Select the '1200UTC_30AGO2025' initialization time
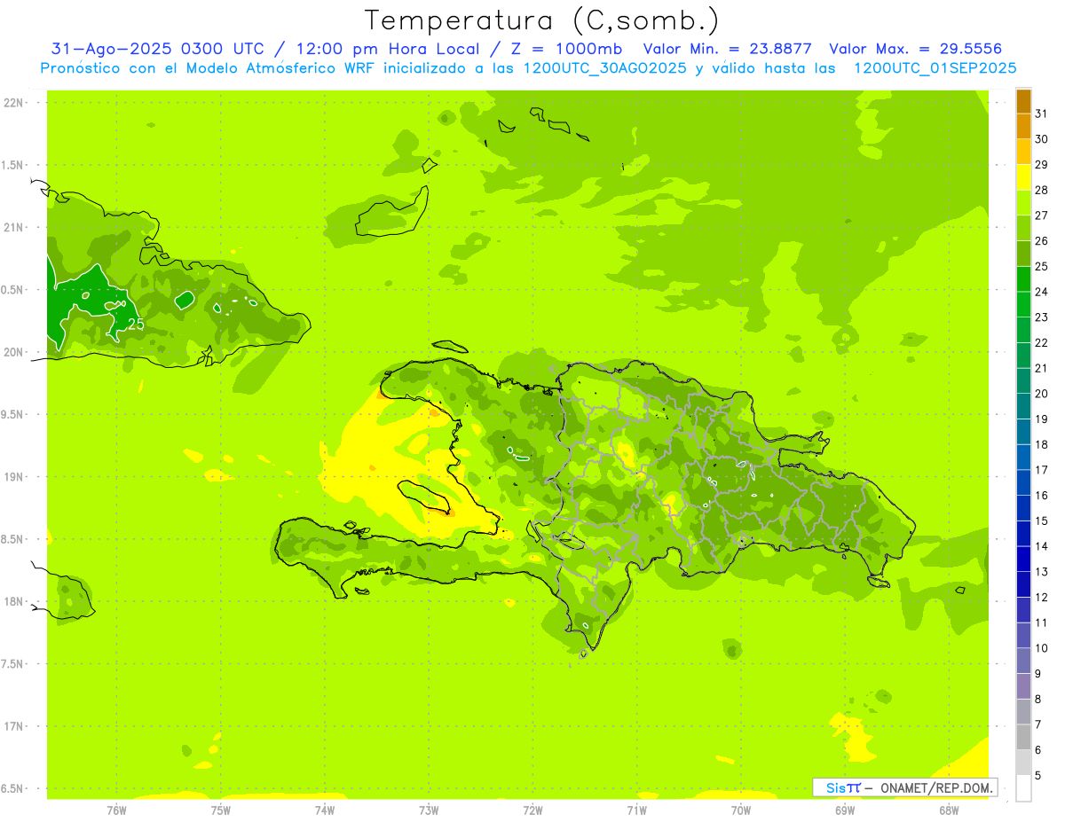Viewport: 1065px width, 822px height. 606,68
